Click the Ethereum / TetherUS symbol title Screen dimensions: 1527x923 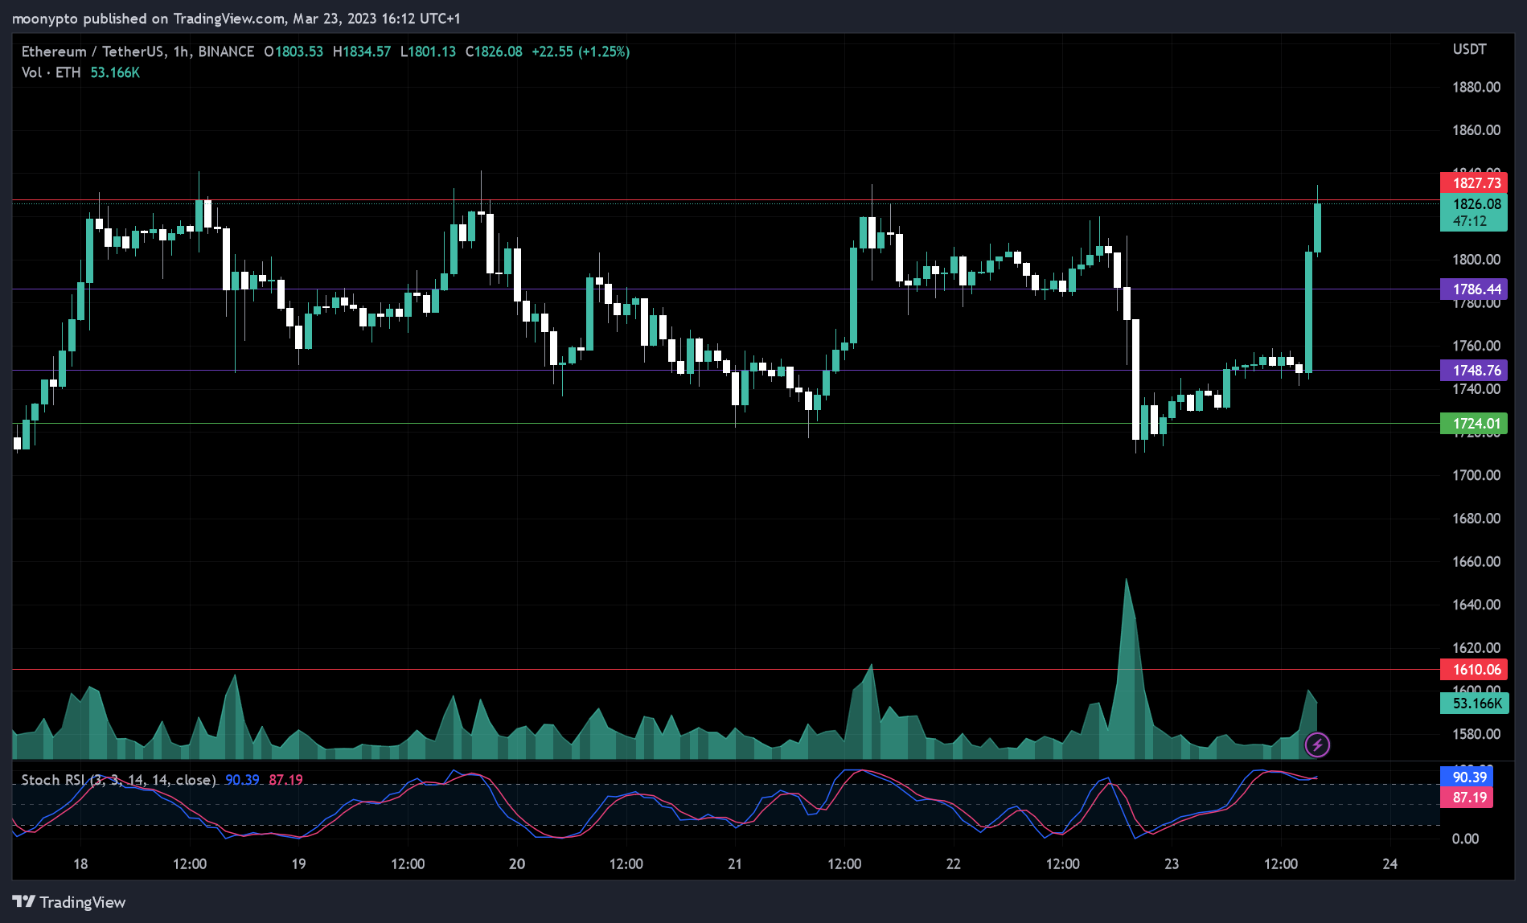click(x=138, y=51)
